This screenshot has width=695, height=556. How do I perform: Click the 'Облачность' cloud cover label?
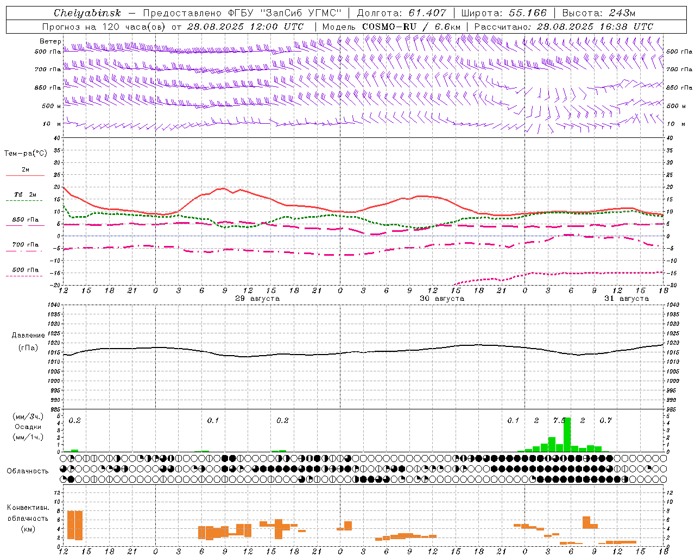click(27, 471)
